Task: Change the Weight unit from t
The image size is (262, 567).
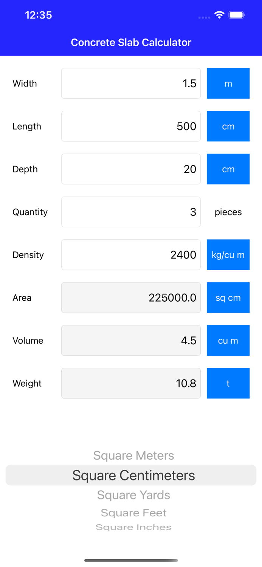Action: coord(228,383)
